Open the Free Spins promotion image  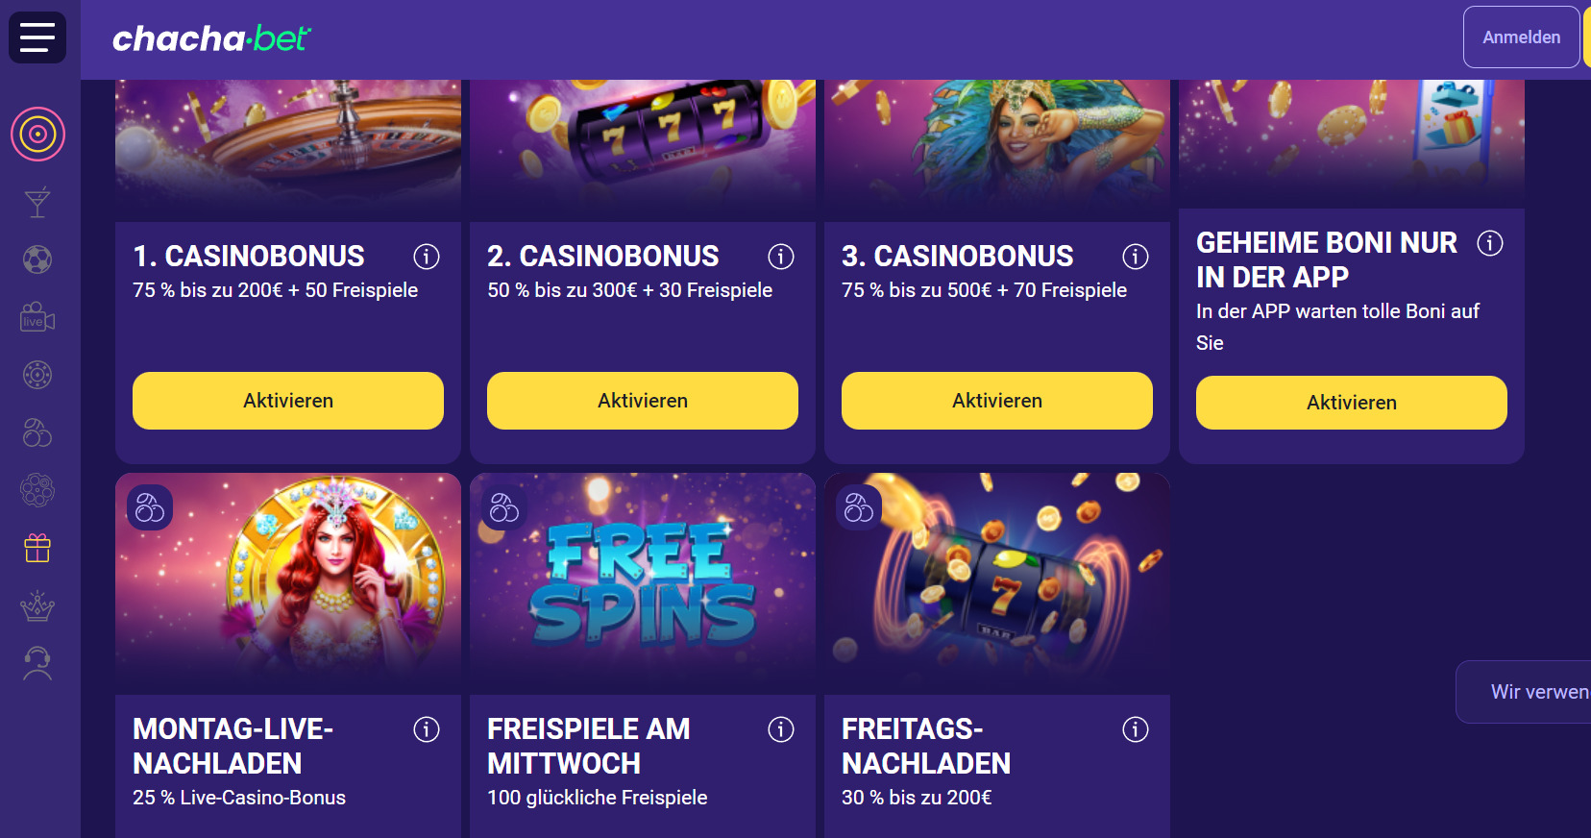[x=643, y=581]
